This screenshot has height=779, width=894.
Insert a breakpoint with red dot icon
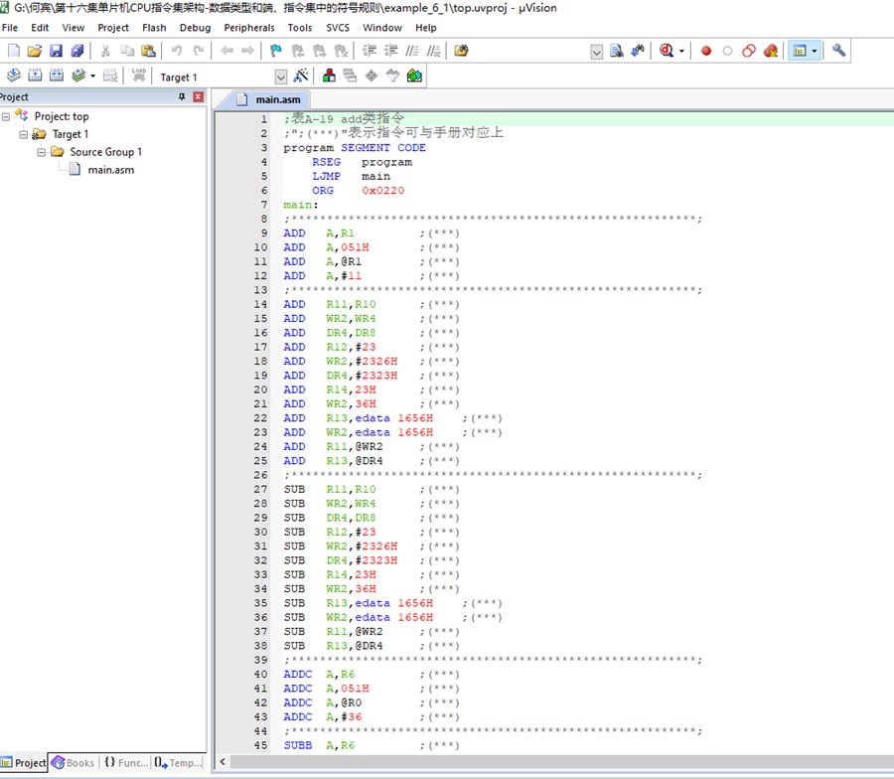[x=706, y=51]
